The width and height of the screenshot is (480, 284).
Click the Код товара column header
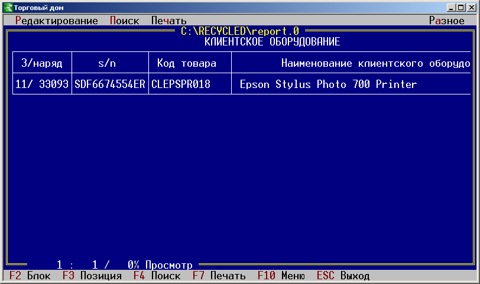point(190,63)
